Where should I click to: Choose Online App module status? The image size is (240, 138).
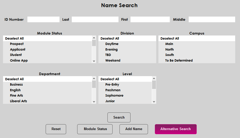[x=19, y=61]
